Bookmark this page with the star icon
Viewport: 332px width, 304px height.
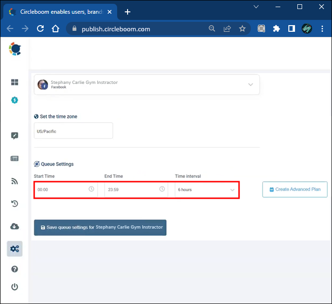(242, 29)
